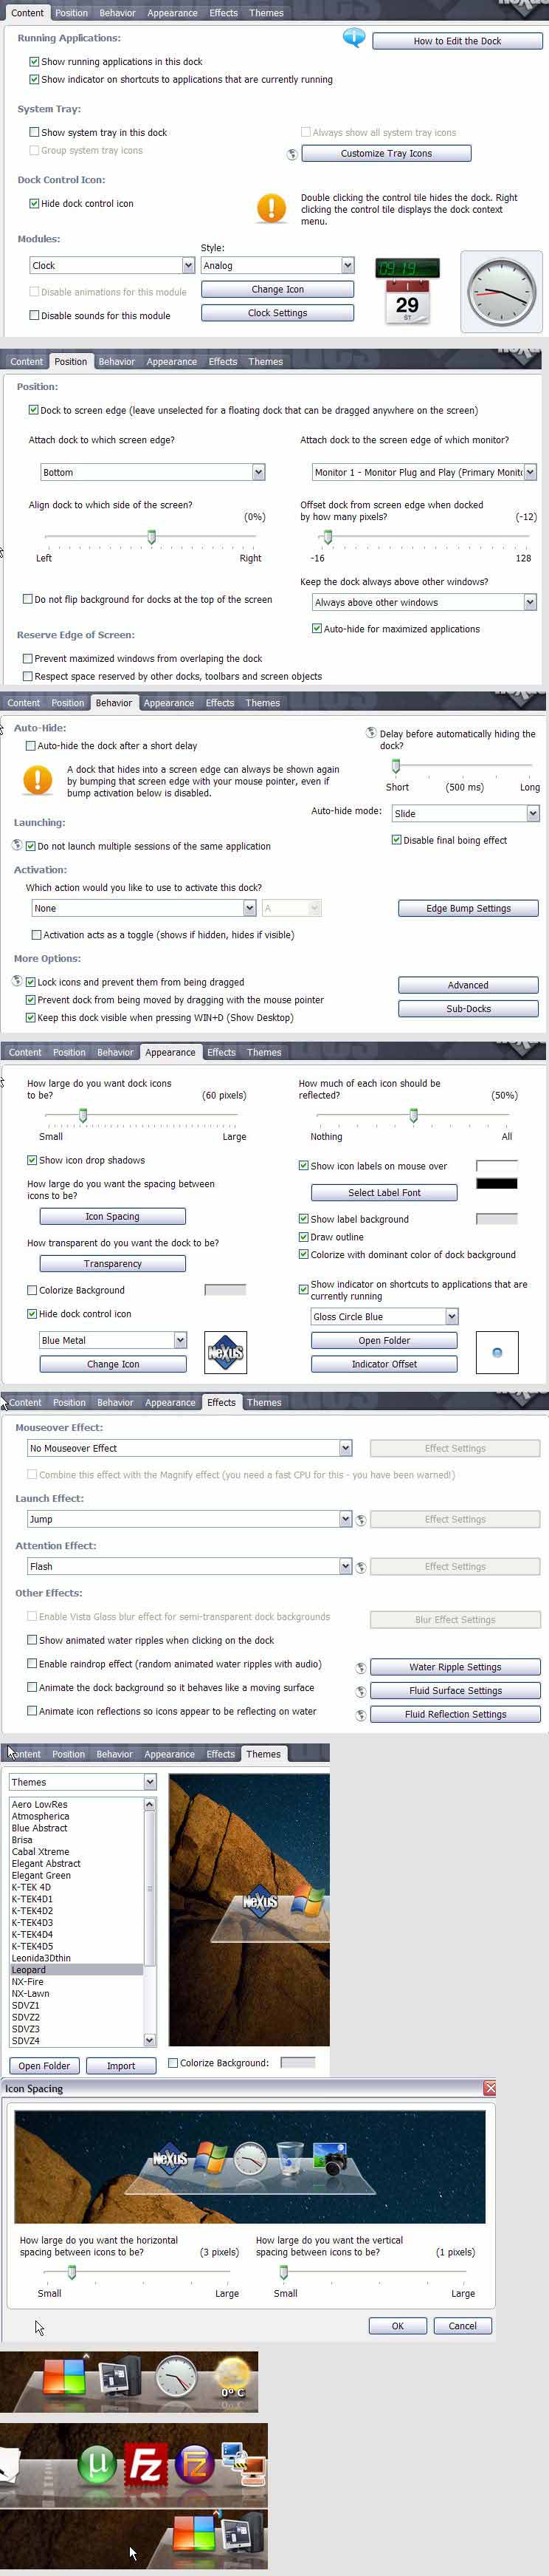Click the currently selected Behavior tab

click(114, 703)
